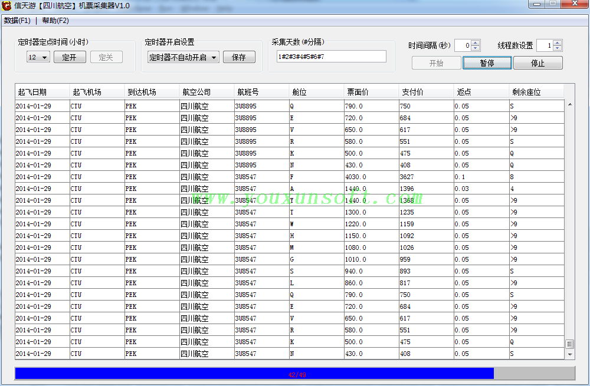The image size is (590, 386).
Task: Select pay price 1159 cell
Action: pyautogui.click(x=427, y=224)
